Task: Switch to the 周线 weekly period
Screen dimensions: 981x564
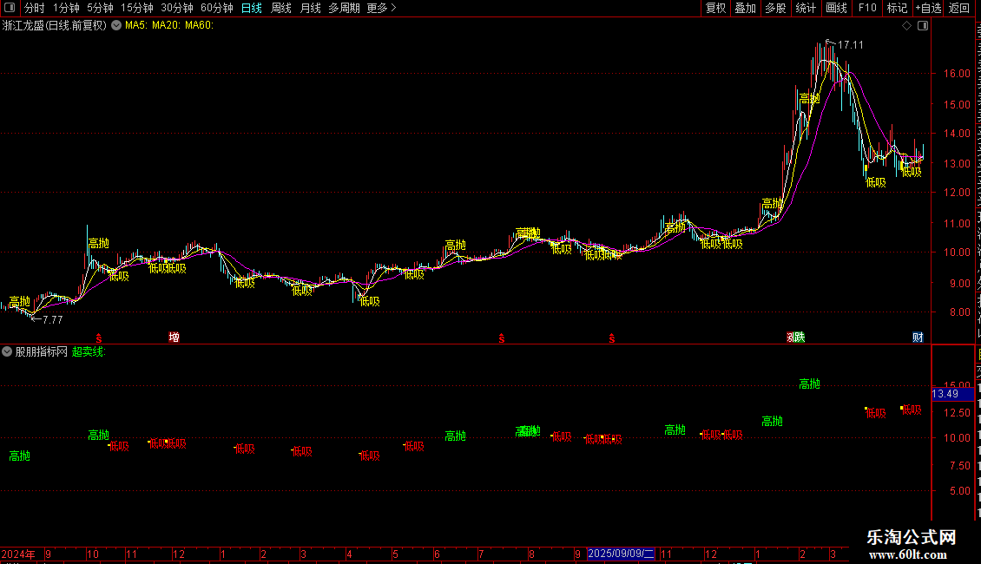Action: 281,8
